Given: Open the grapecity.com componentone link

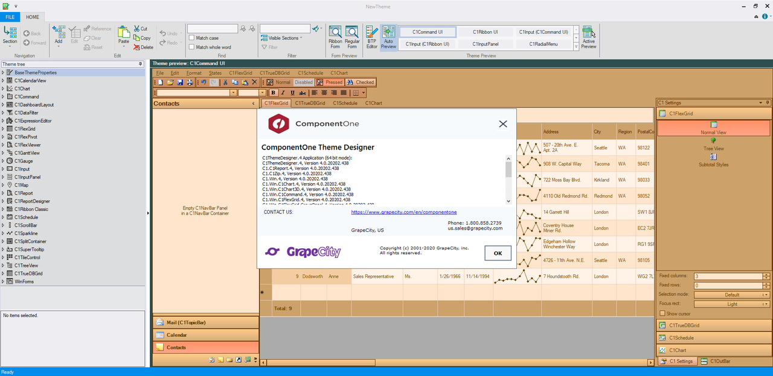Looking at the screenshot, I should 404,212.
